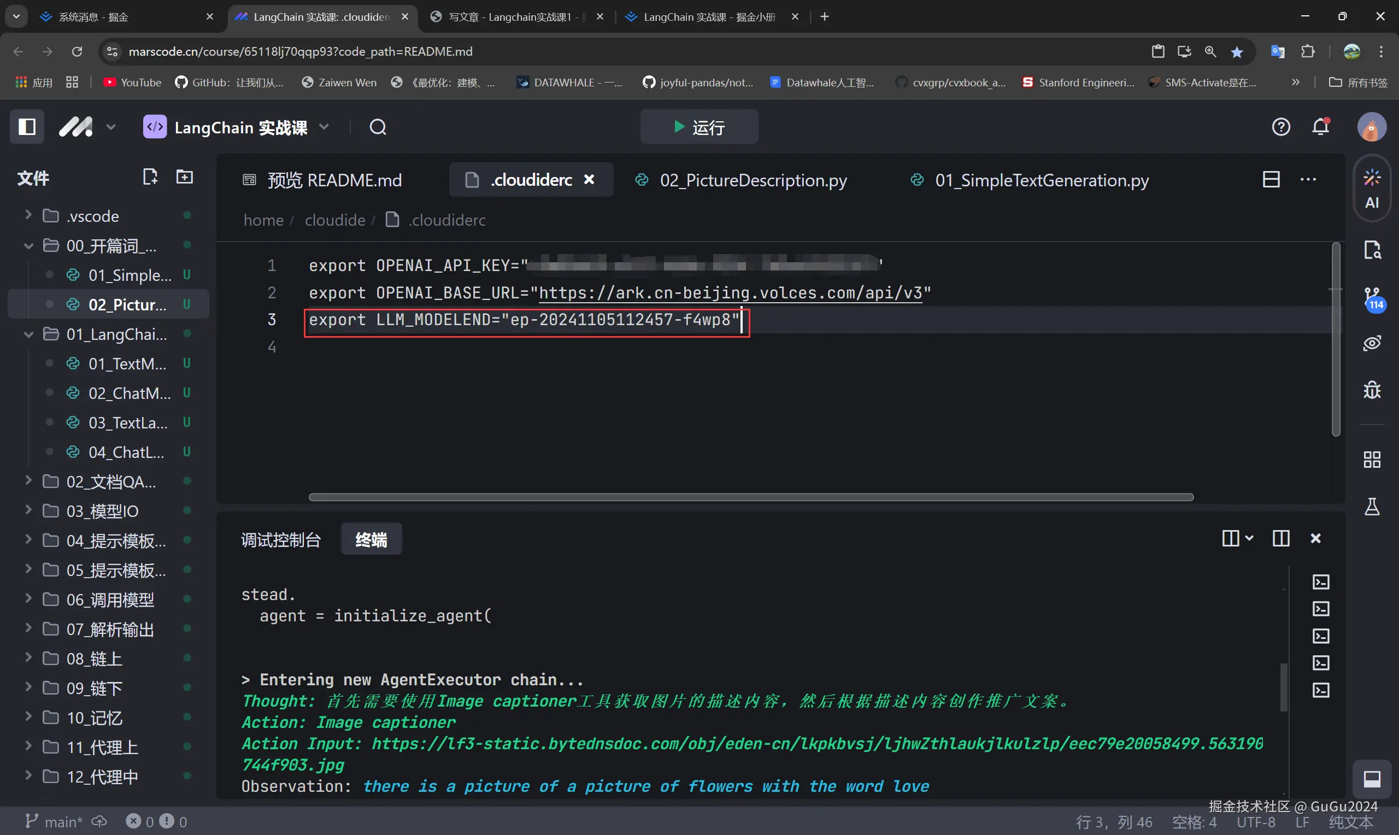Click the search magnifier in header
Screen dimensions: 1399x835
tap(378, 127)
